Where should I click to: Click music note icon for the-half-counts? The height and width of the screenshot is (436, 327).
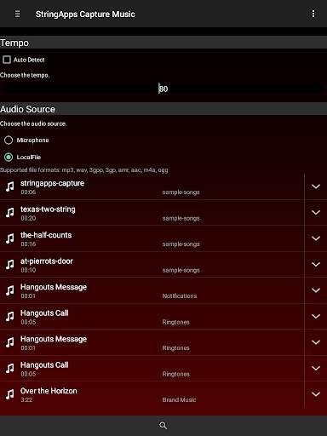pyautogui.click(x=10, y=238)
